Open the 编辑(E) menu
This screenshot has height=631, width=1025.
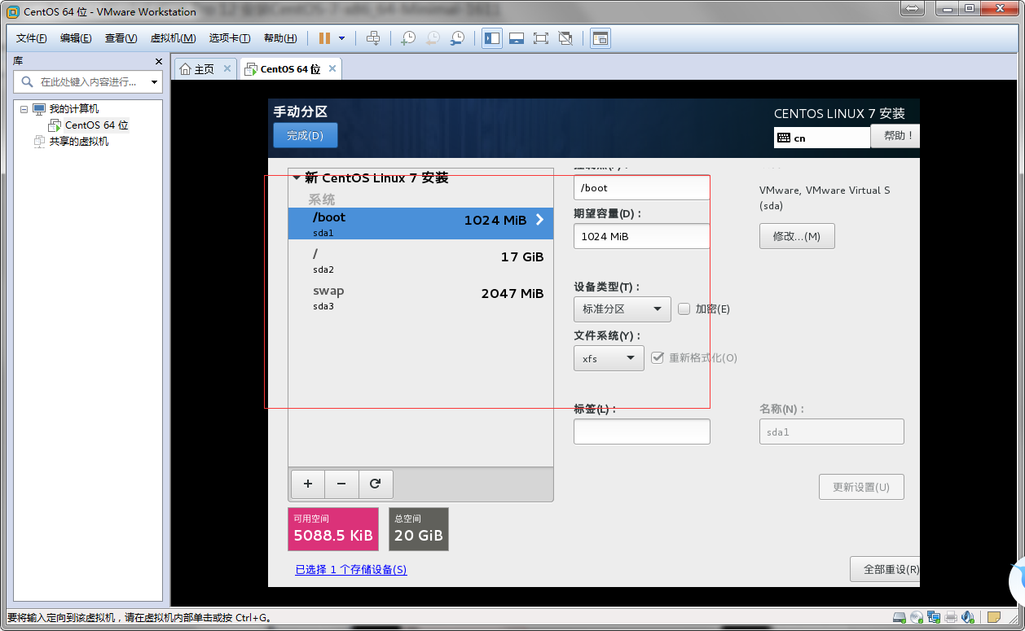pyautogui.click(x=76, y=38)
